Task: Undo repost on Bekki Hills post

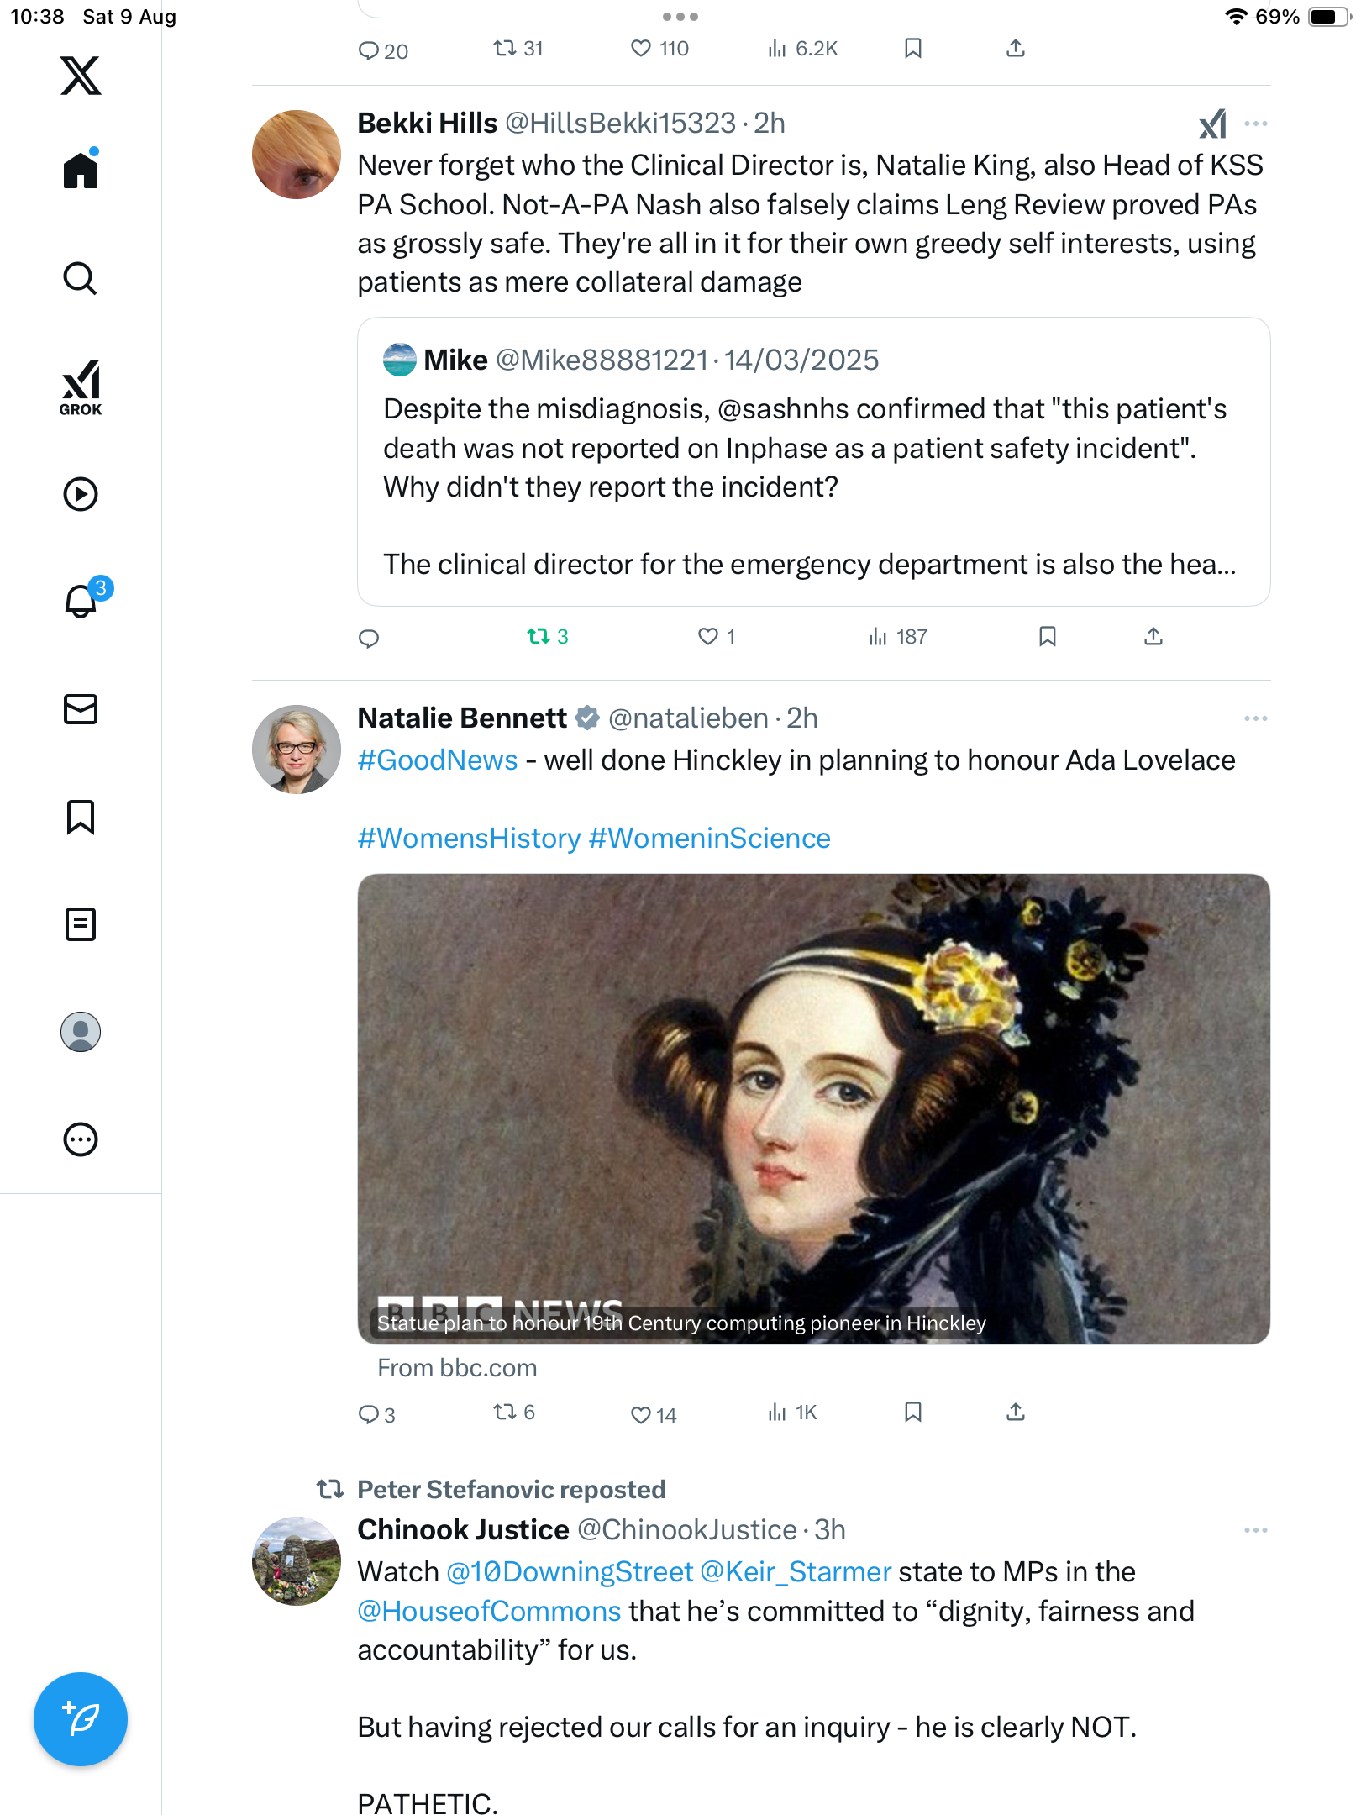Action: 539,637
